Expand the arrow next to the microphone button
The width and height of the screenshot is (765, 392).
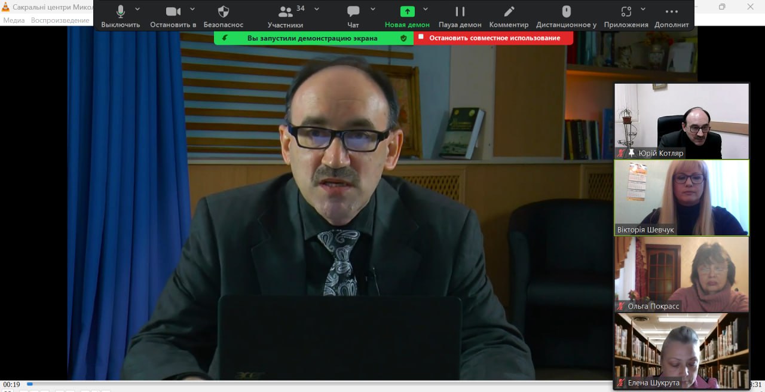(x=137, y=9)
